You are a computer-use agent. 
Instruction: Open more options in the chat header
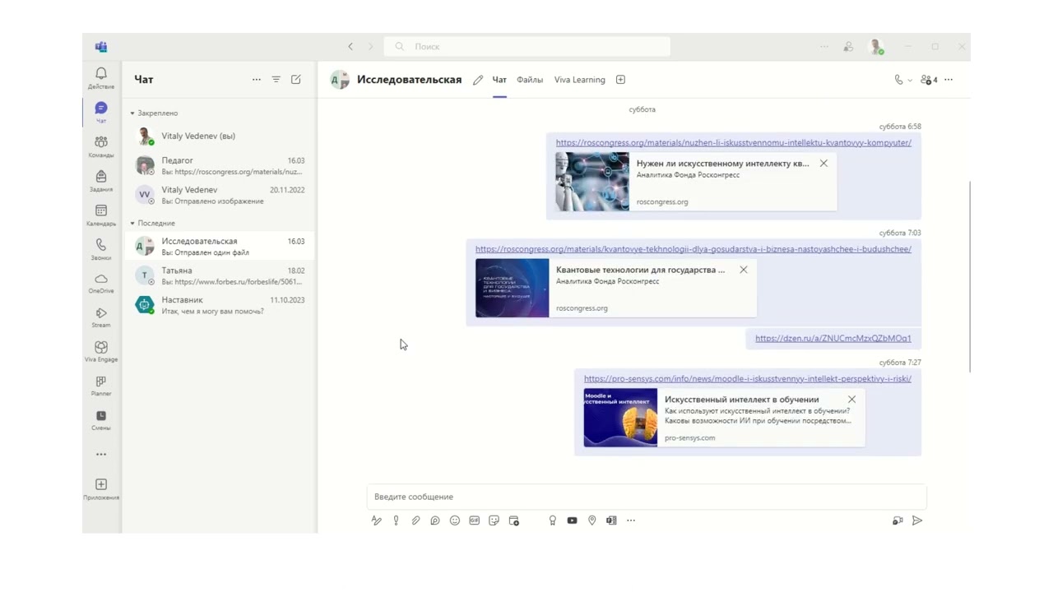949,80
